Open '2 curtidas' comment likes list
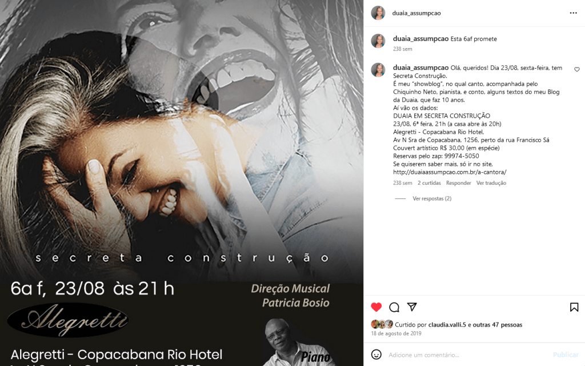The height and width of the screenshot is (366, 585). tap(429, 183)
